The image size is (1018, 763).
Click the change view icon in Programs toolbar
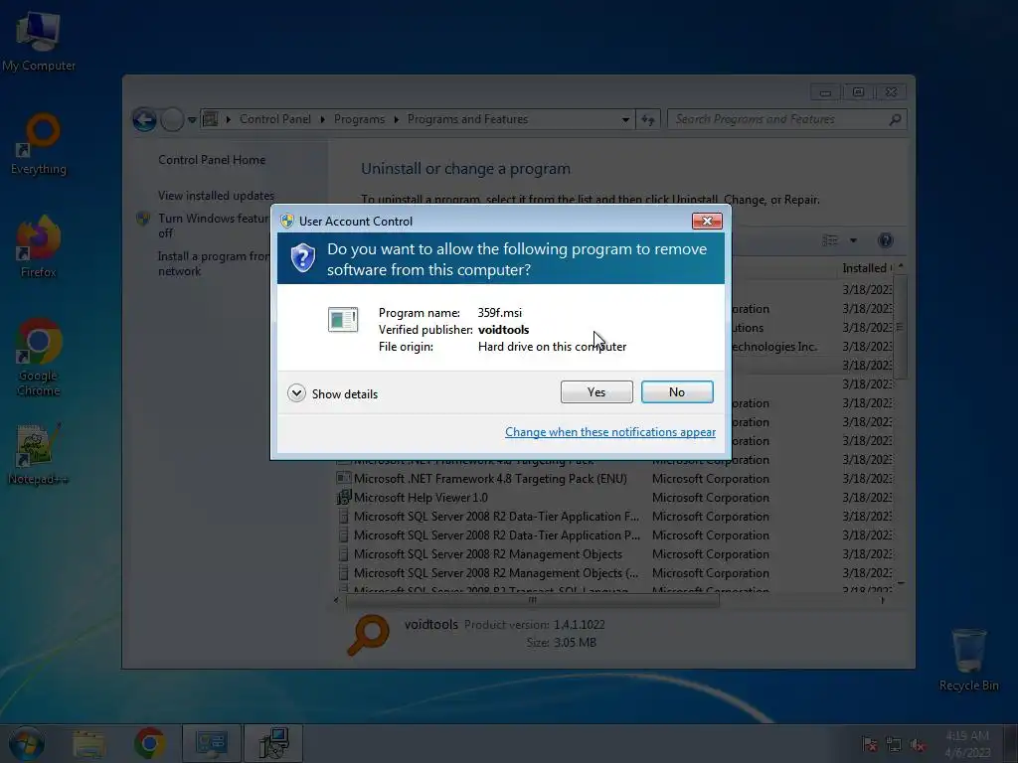pyautogui.click(x=830, y=240)
